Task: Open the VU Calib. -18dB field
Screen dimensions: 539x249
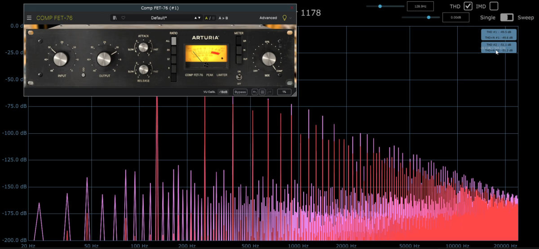Action: [x=223, y=92]
